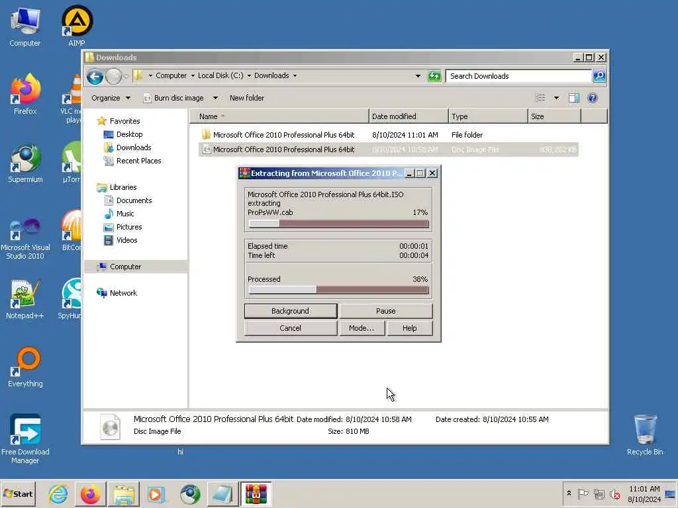Open the views options dropdown arrow
The height and width of the screenshot is (508, 678).
[x=556, y=98]
